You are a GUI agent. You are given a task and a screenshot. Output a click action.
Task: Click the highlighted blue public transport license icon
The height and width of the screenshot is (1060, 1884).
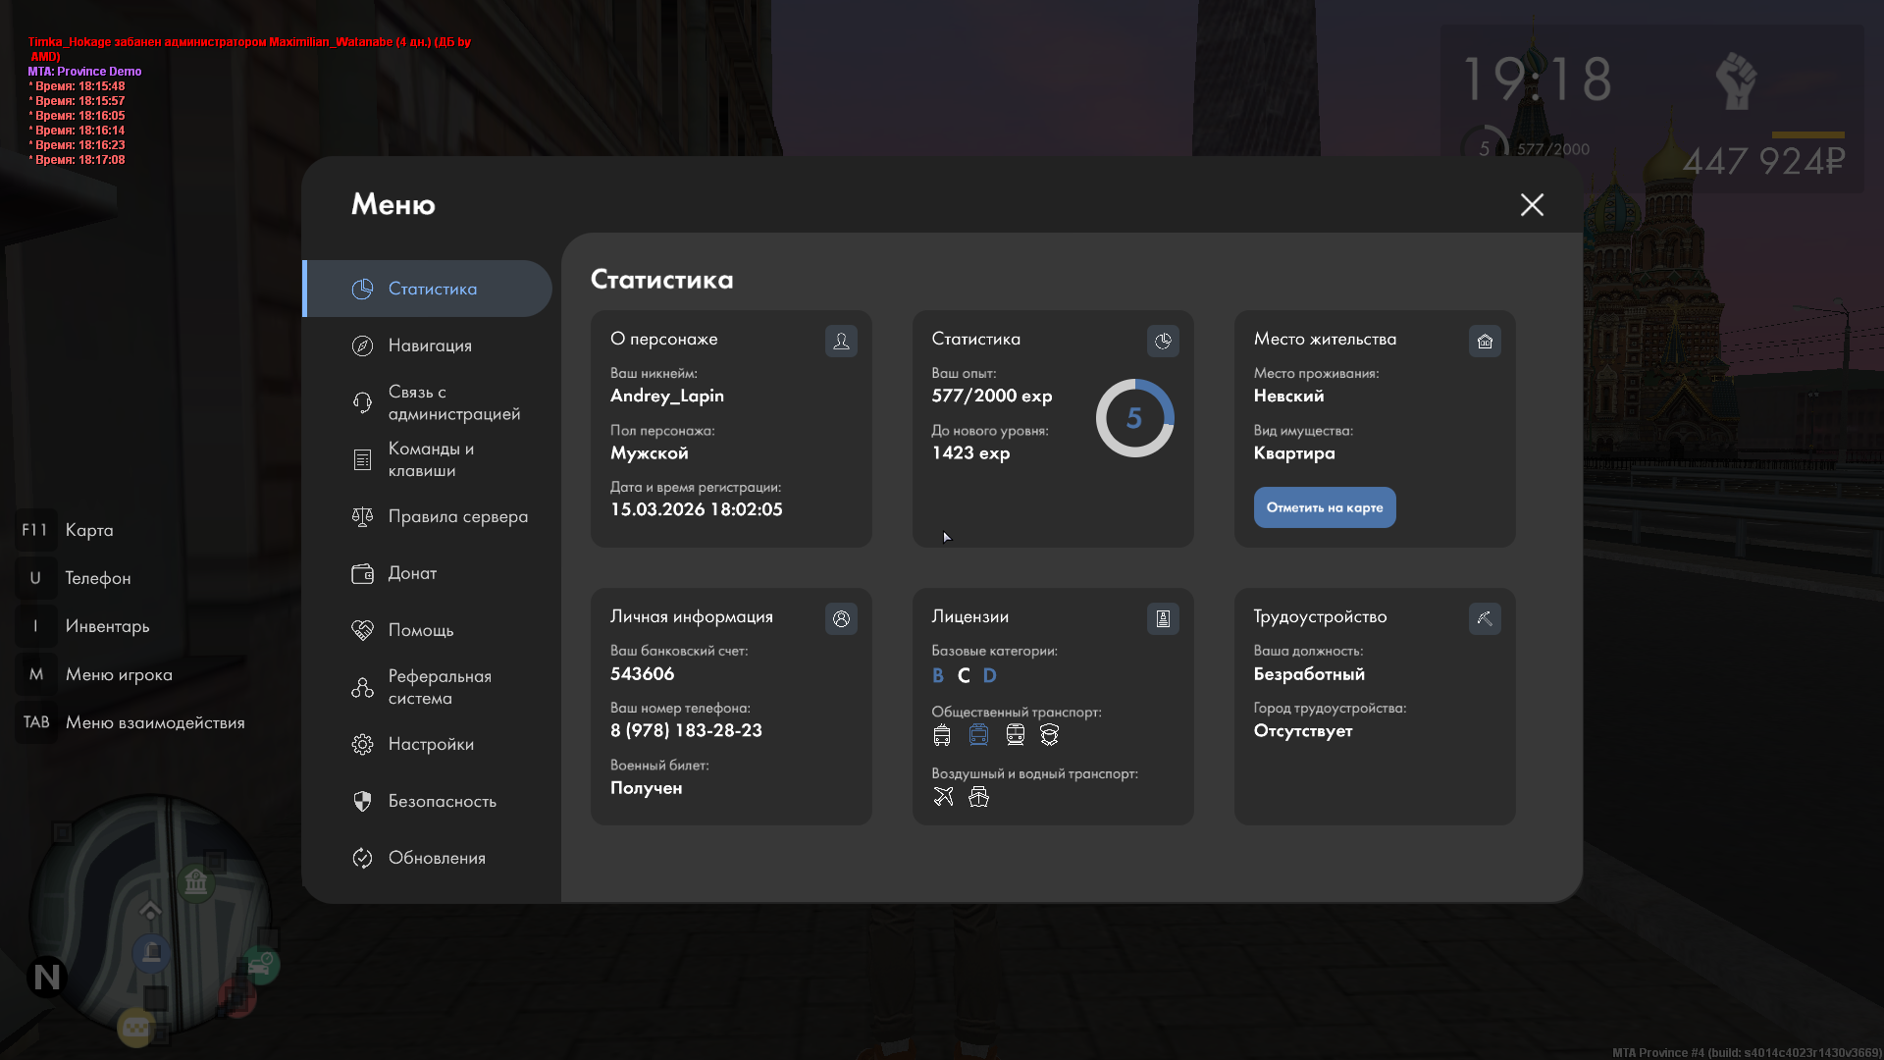(x=978, y=734)
